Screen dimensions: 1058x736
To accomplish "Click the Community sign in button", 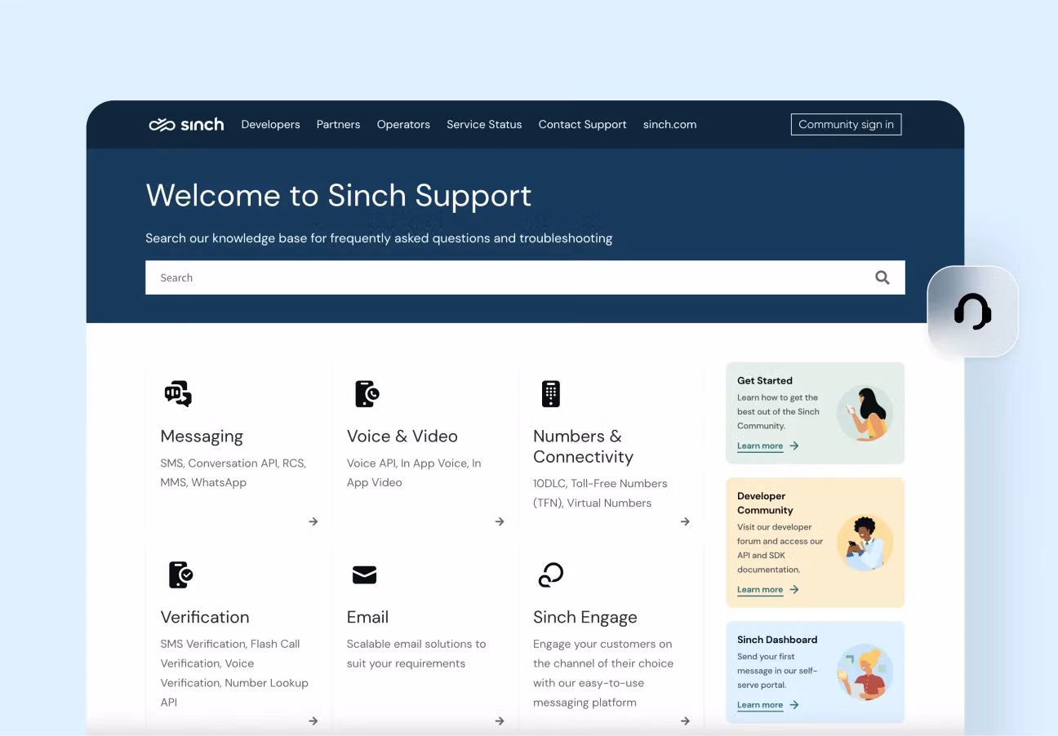I will pos(846,124).
